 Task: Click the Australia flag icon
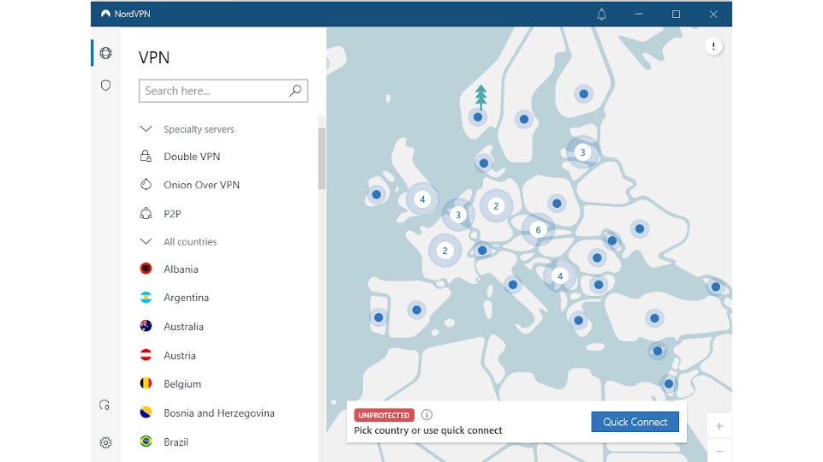pyautogui.click(x=146, y=326)
